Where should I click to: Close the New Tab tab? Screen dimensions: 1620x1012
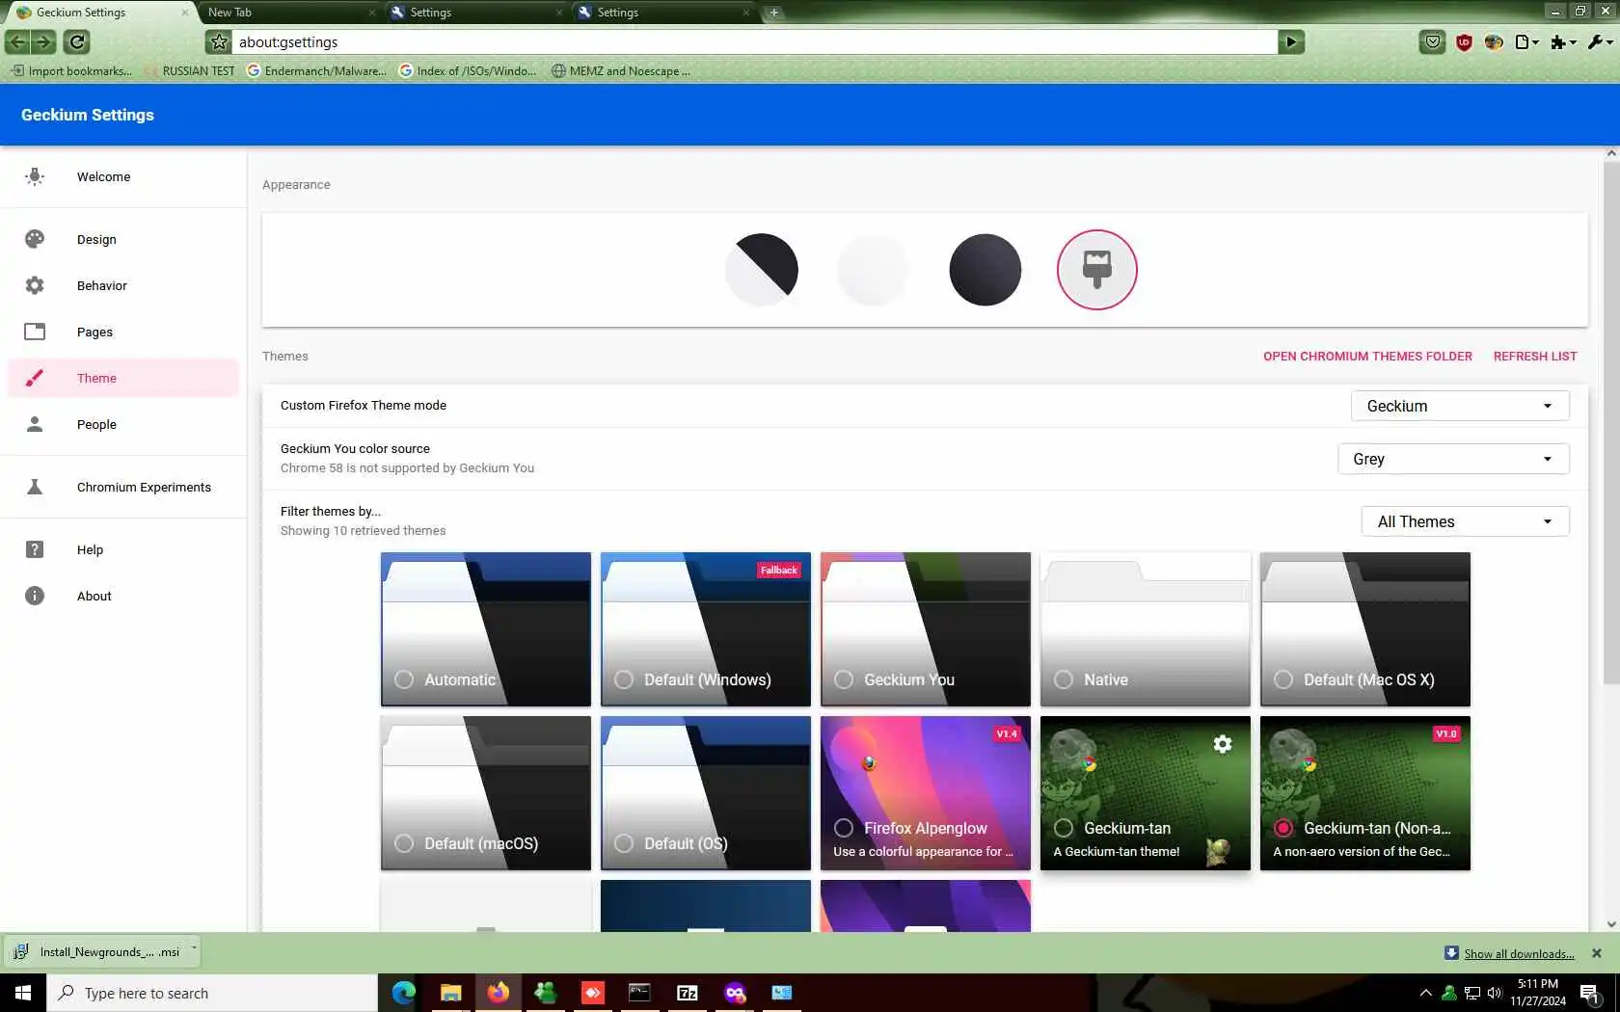tap(372, 13)
